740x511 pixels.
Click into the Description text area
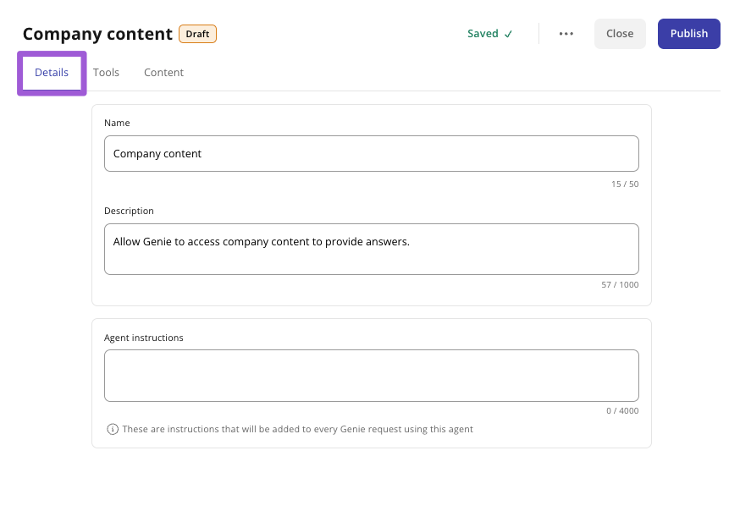click(372, 249)
